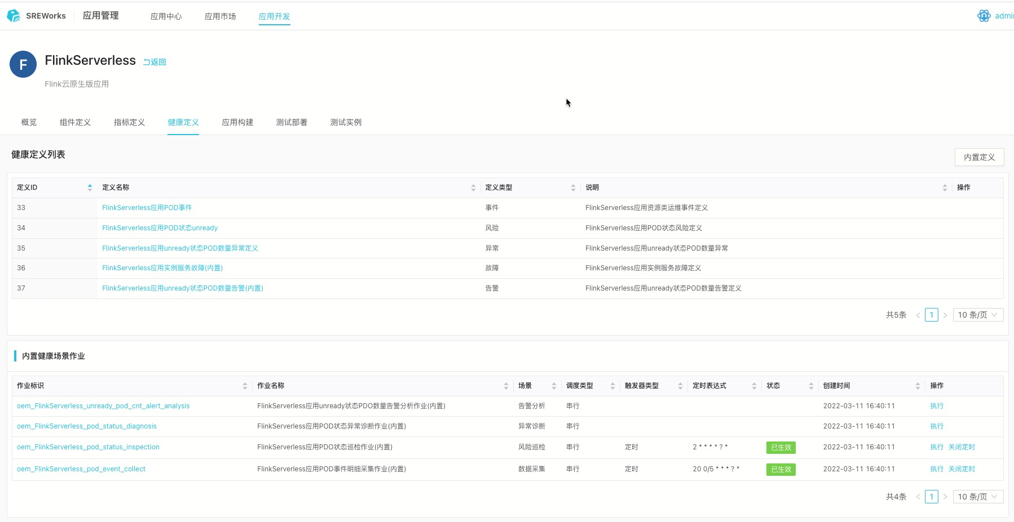The image size is (1014, 522).
Task: Sort jobs by 状态 column sort arrows
Action: (811, 386)
